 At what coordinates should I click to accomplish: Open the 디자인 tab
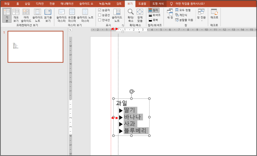[40, 4]
